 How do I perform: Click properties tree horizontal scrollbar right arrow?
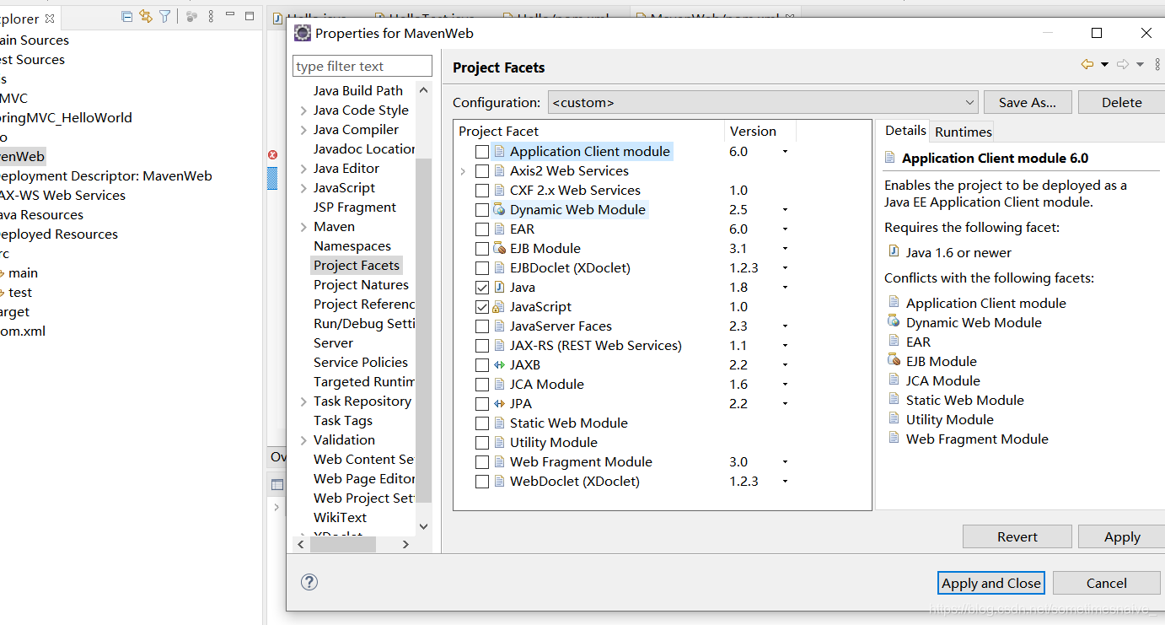(405, 545)
